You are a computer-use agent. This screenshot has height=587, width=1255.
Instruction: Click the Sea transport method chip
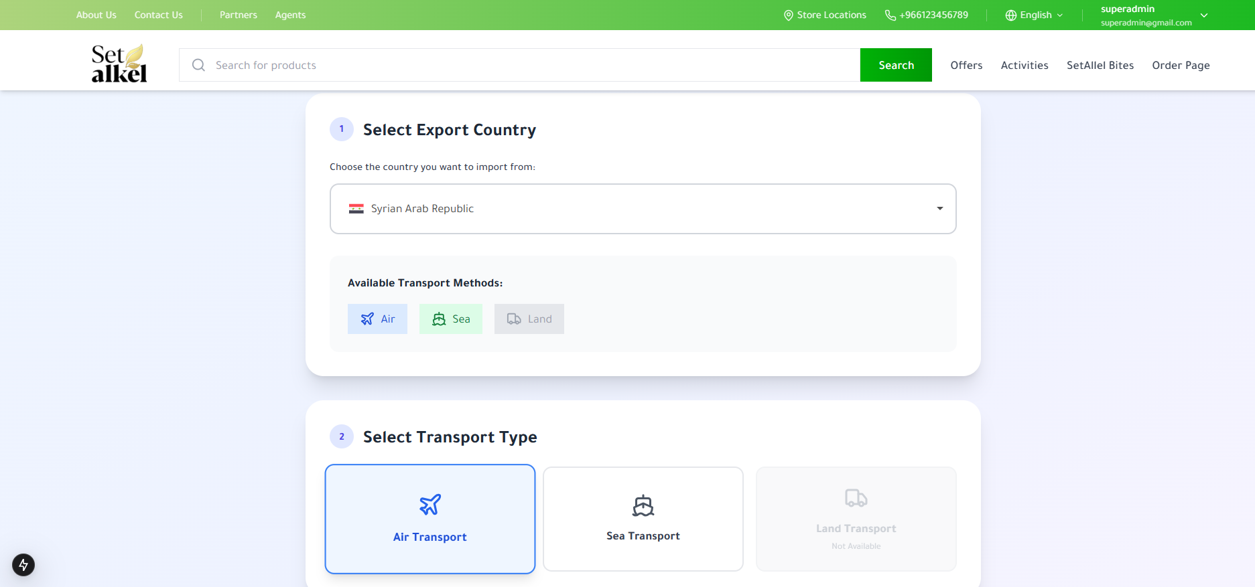tap(451, 319)
